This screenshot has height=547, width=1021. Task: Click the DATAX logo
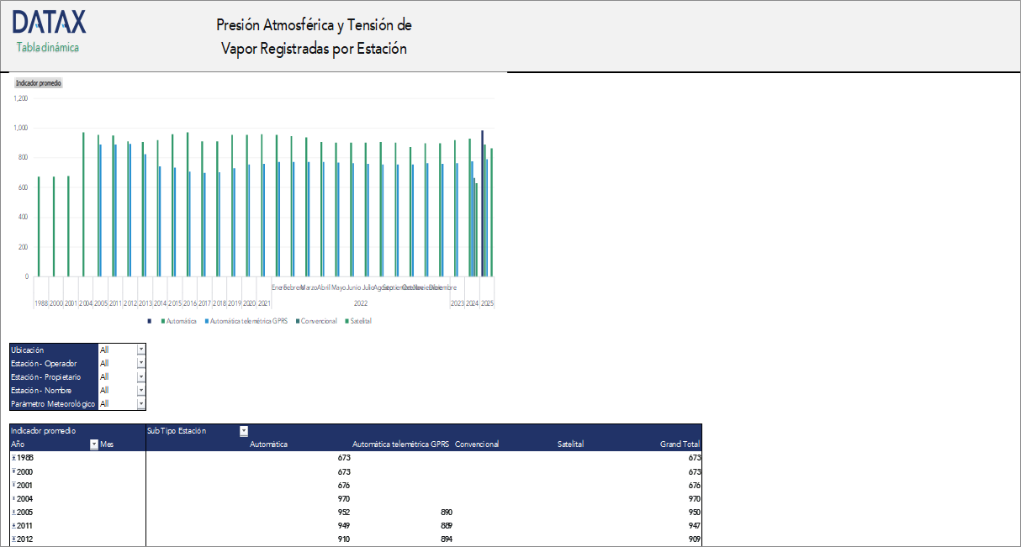point(49,23)
